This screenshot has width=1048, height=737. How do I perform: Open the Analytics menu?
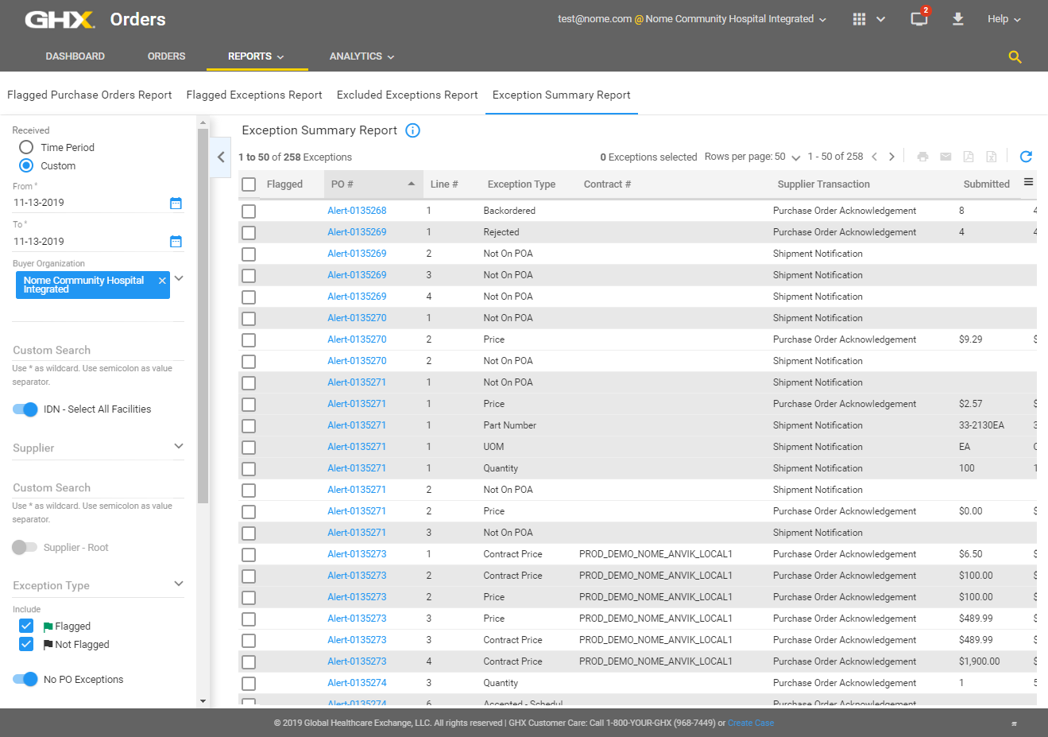362,56
